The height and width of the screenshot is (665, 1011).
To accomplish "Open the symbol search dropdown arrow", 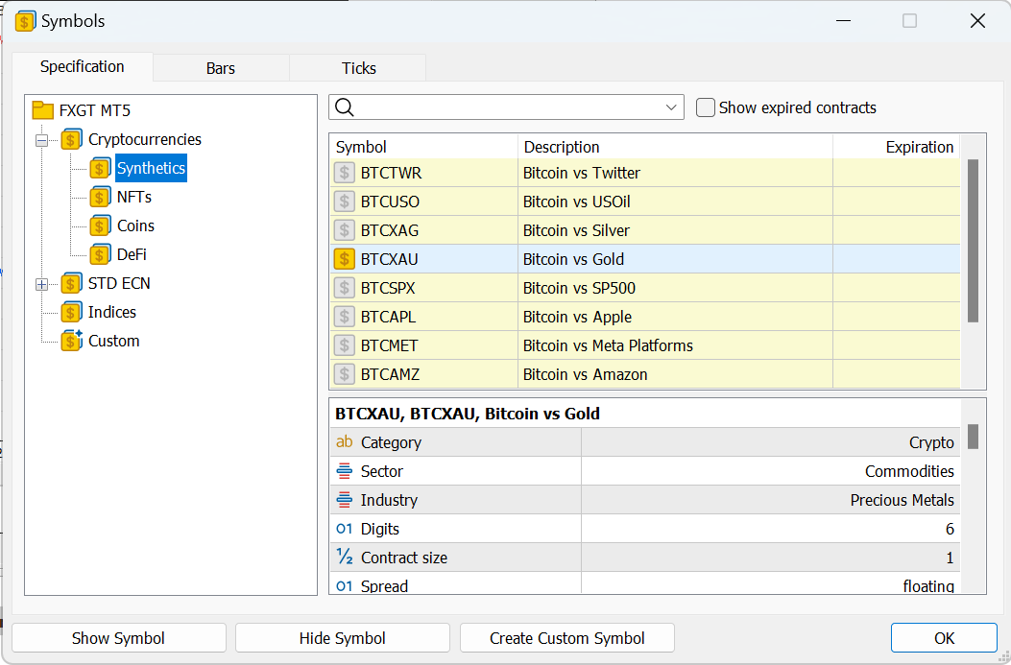I will coord(671,107).
